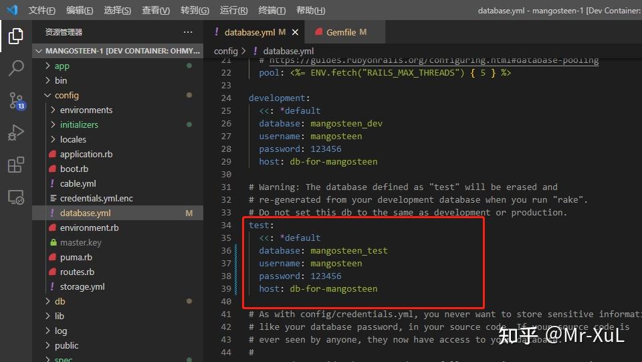Viewport: 642px width, 362px height.
Task: Open Source Control view with 13 changes
Action: coord(17,100)
